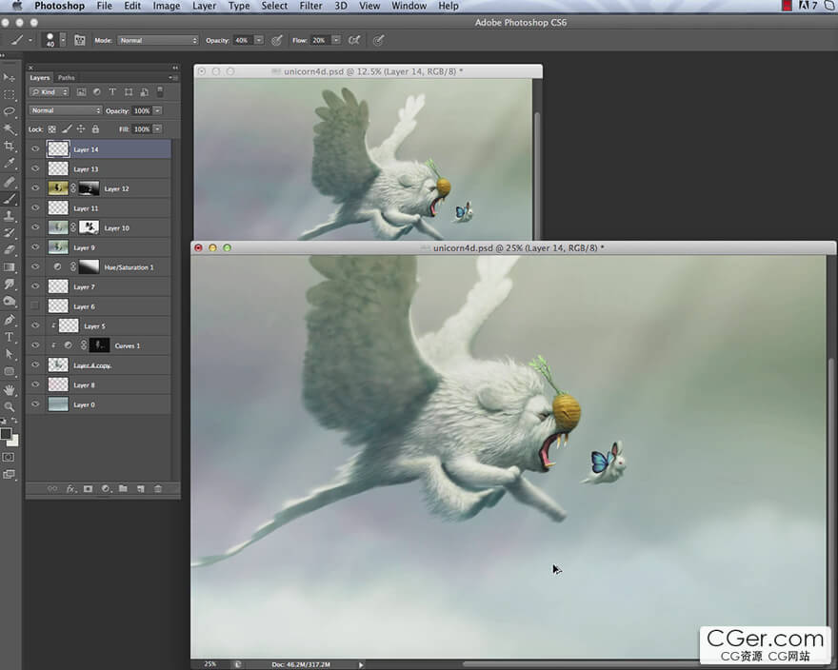Image resolution: width=838 pixels, height=670 pixels.
Task: Click the foreground color swatch
Action: pos(6,434)
